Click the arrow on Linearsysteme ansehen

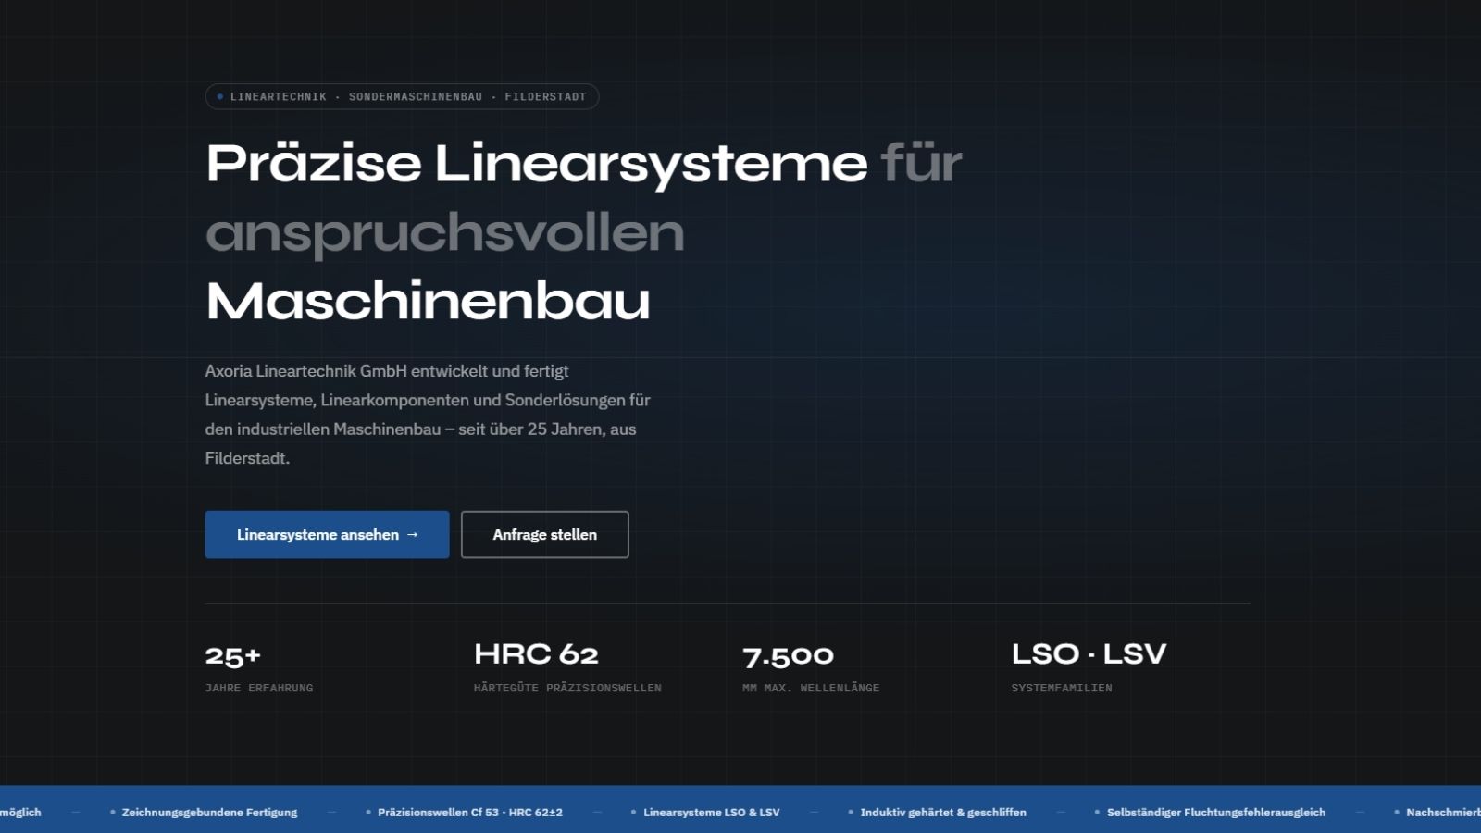[x=413, y=534]
